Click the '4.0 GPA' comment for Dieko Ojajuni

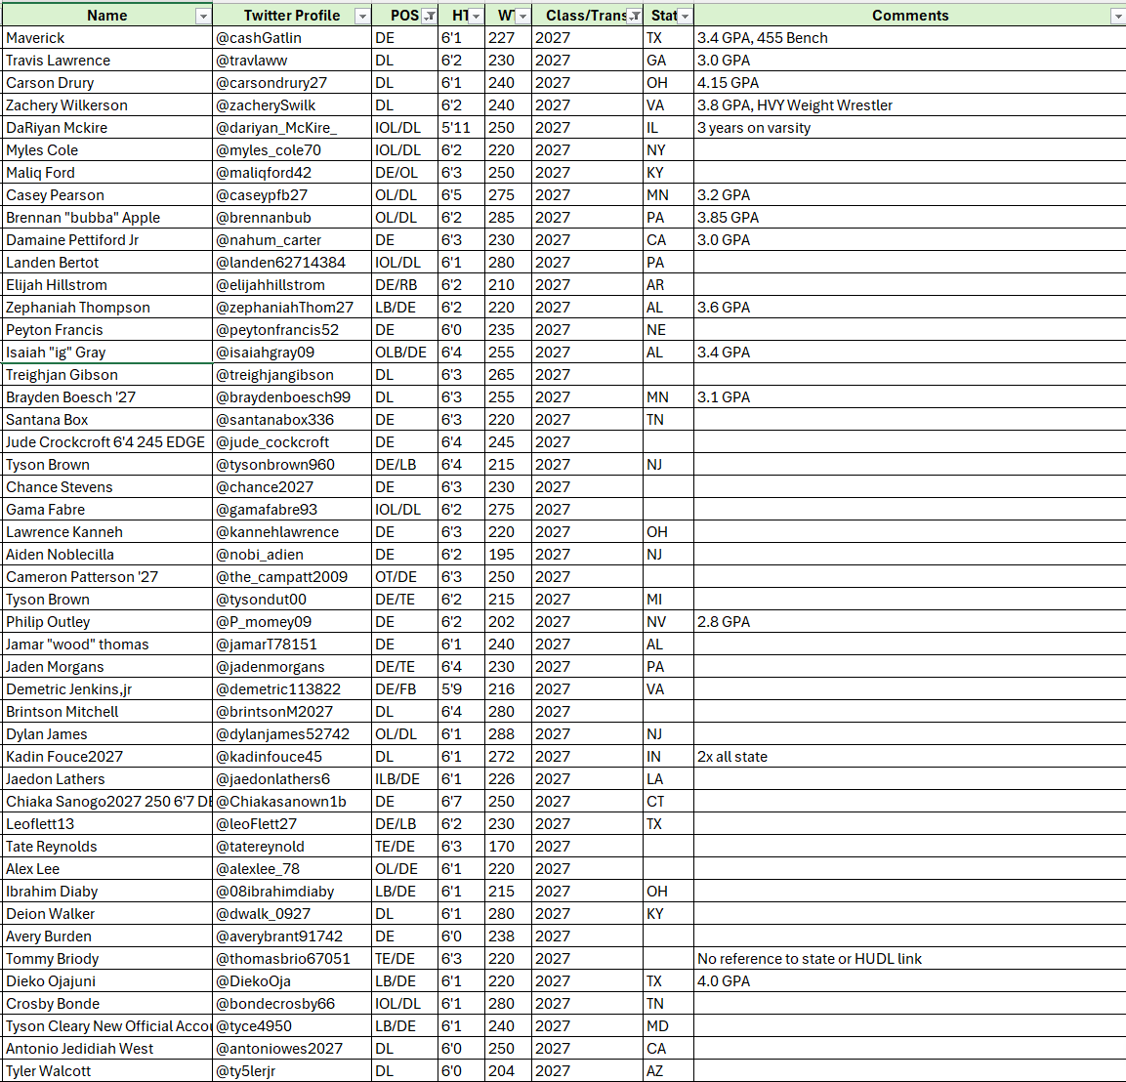910,981
